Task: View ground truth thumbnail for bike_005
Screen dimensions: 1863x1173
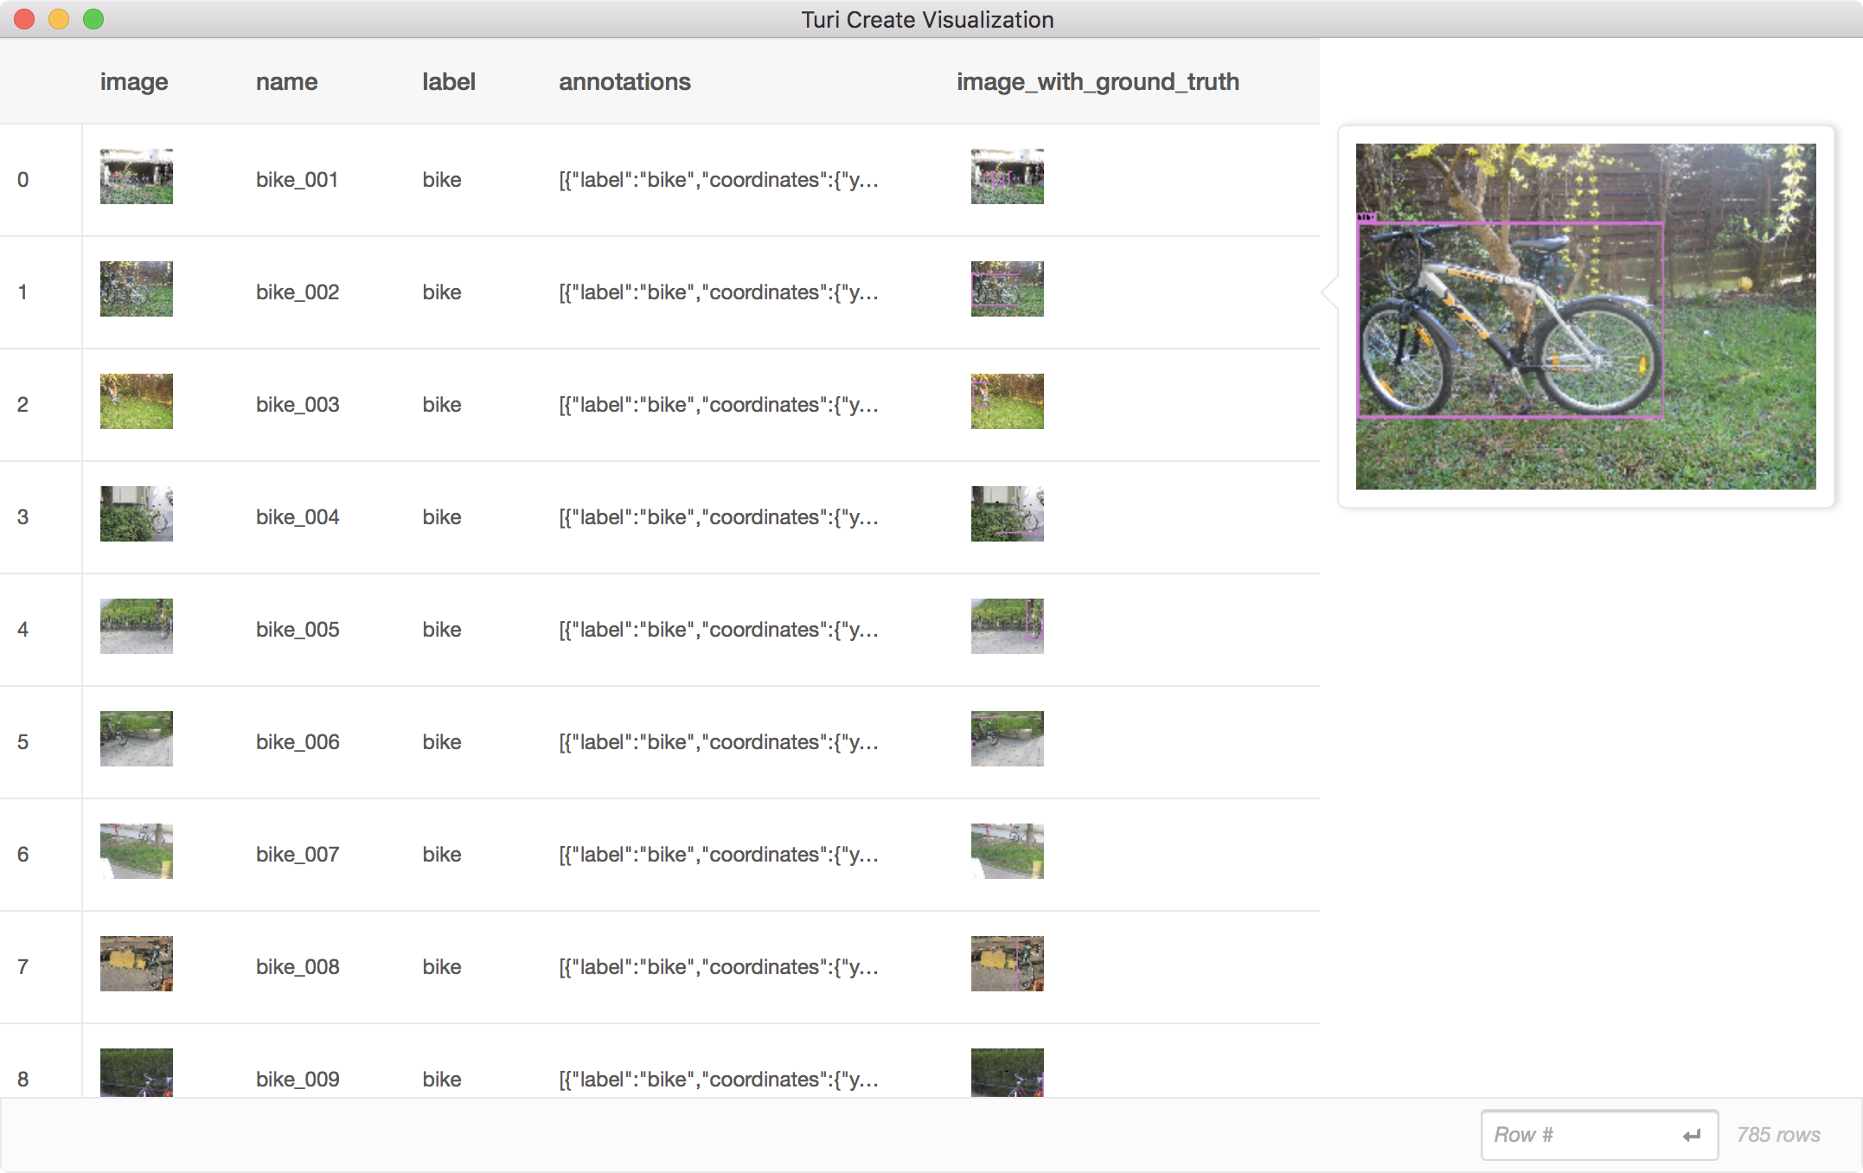Action: [x=1007, y=627]
